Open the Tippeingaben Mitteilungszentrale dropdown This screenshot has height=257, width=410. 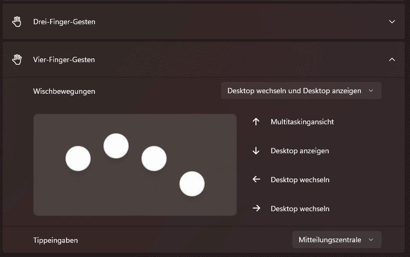337,240
